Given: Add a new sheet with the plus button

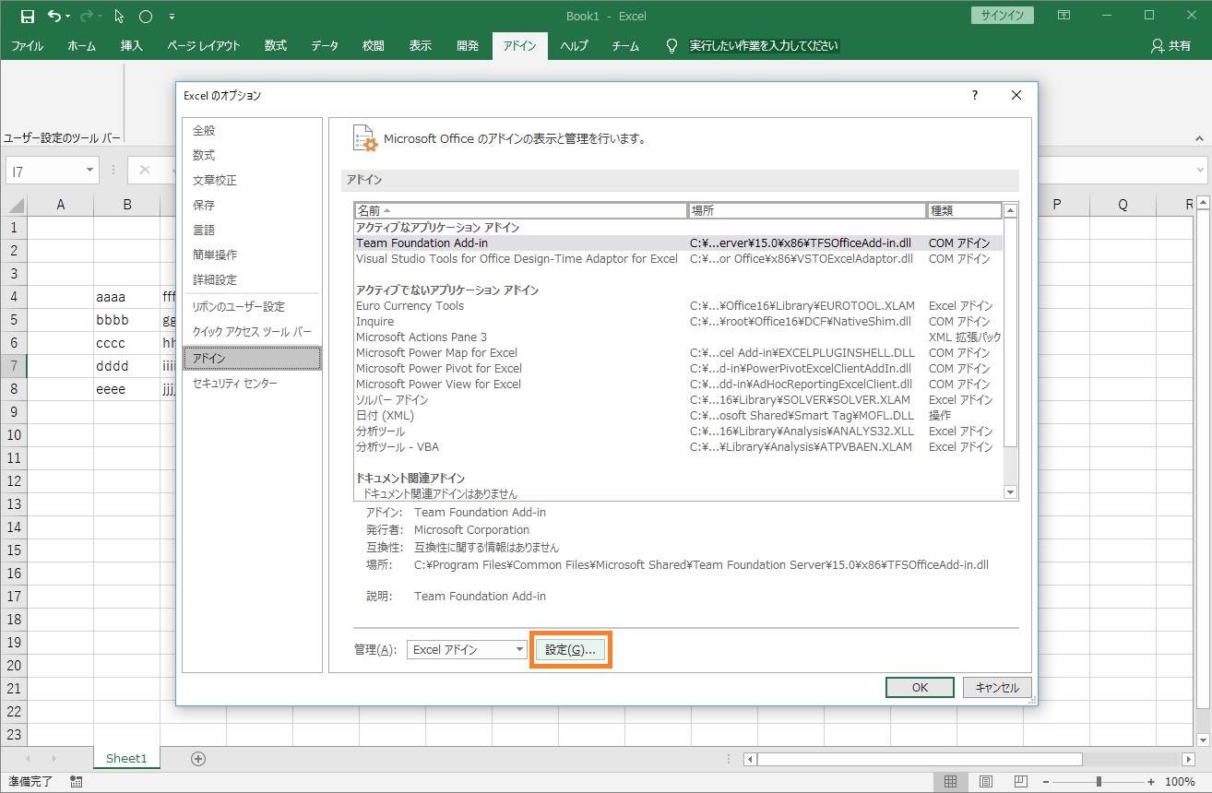Looking at the screenshot, I should click(x=197, y=759).
